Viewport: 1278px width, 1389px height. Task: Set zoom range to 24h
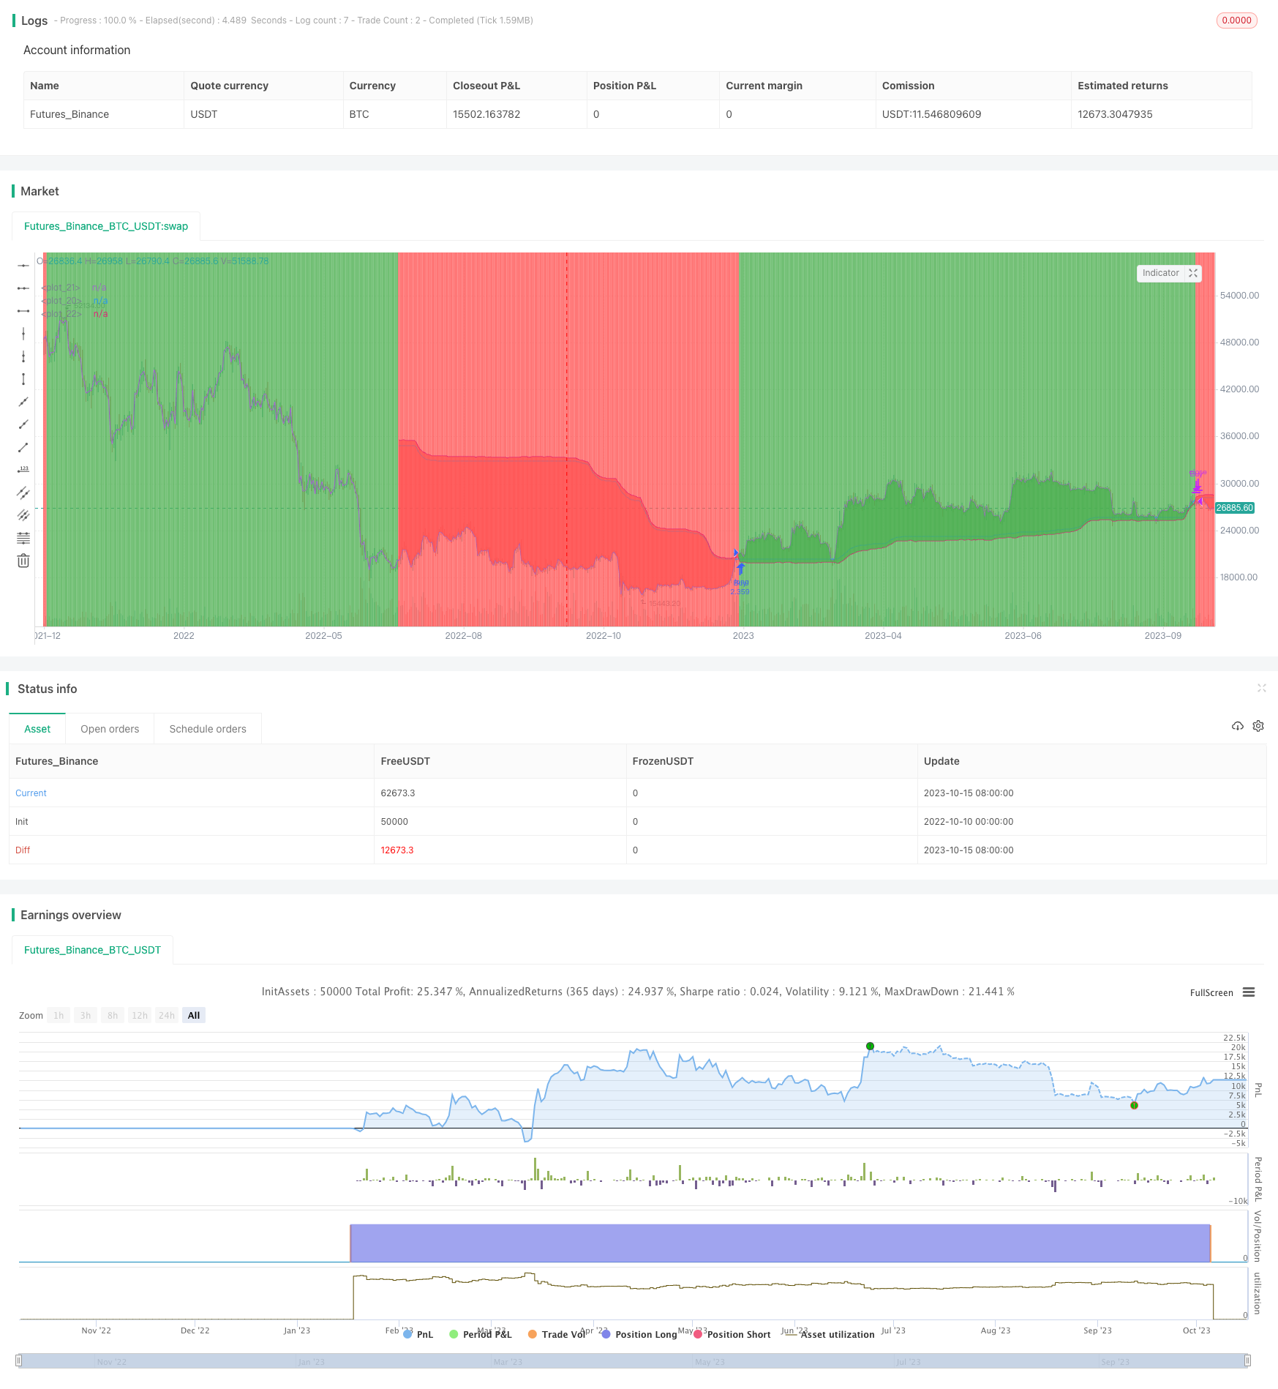tap(167, 1015)
